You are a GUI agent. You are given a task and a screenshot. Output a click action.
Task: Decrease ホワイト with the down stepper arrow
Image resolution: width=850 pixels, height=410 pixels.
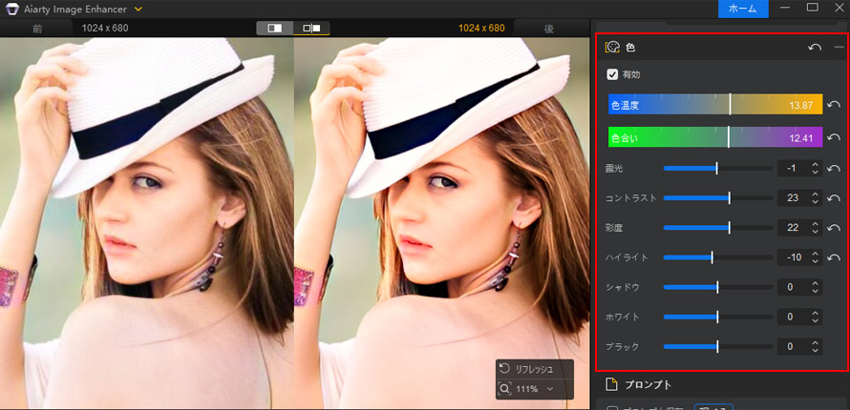816,320
